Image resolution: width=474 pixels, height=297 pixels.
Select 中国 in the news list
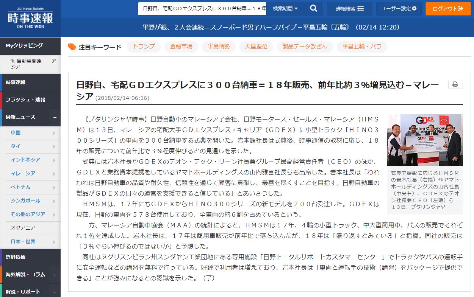33,133
